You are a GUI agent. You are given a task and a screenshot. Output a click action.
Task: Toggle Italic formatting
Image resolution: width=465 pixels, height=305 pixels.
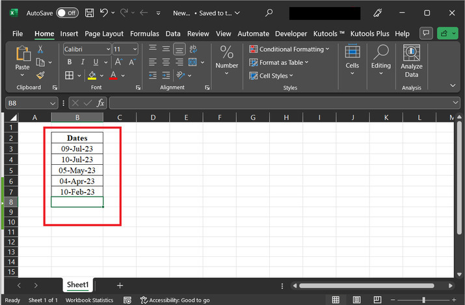tap(83, 62)
